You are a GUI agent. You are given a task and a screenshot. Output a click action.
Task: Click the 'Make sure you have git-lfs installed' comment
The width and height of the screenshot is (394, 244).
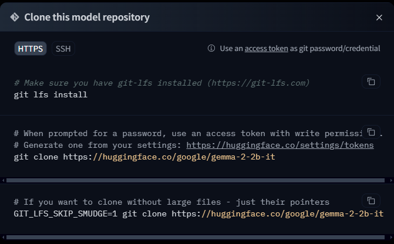(161, 83)
